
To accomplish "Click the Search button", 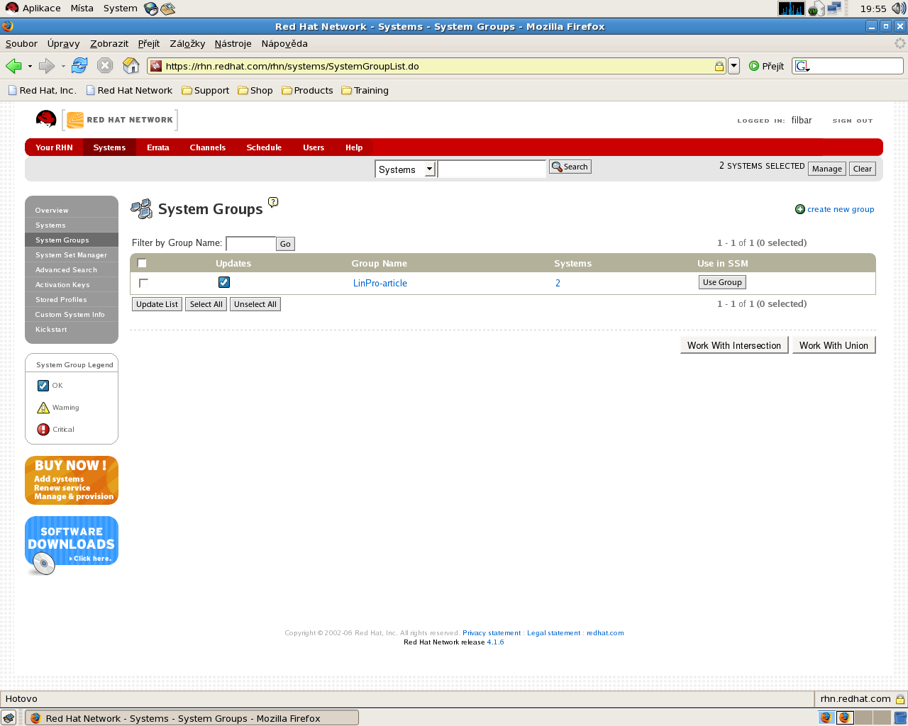I will pyautogui.click(x=570, y=167).
